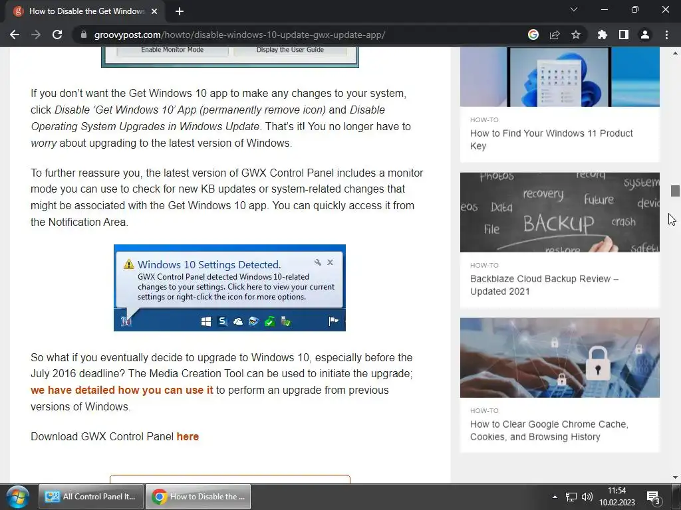This screenshot has width=681, height=510.
Task: Open the Extensions puzzle icon
Action: tap(602, 35)
